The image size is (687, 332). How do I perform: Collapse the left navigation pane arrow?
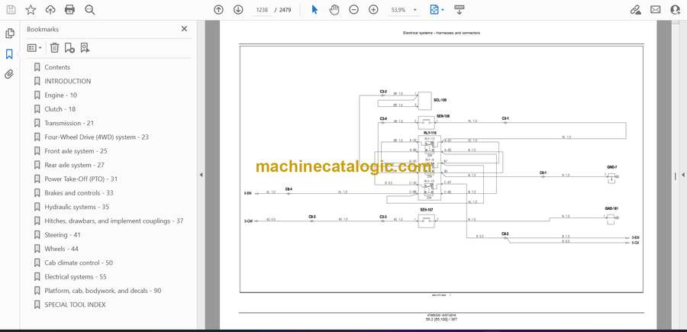[x=201, y=175]
